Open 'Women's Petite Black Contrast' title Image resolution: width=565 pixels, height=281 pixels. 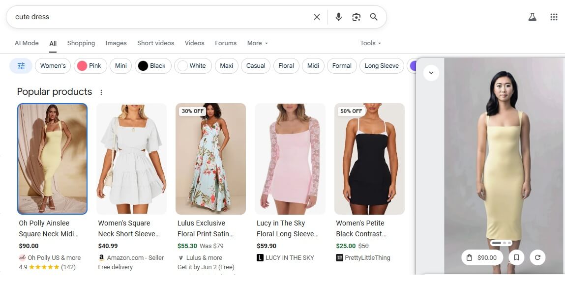pos(361,228)
